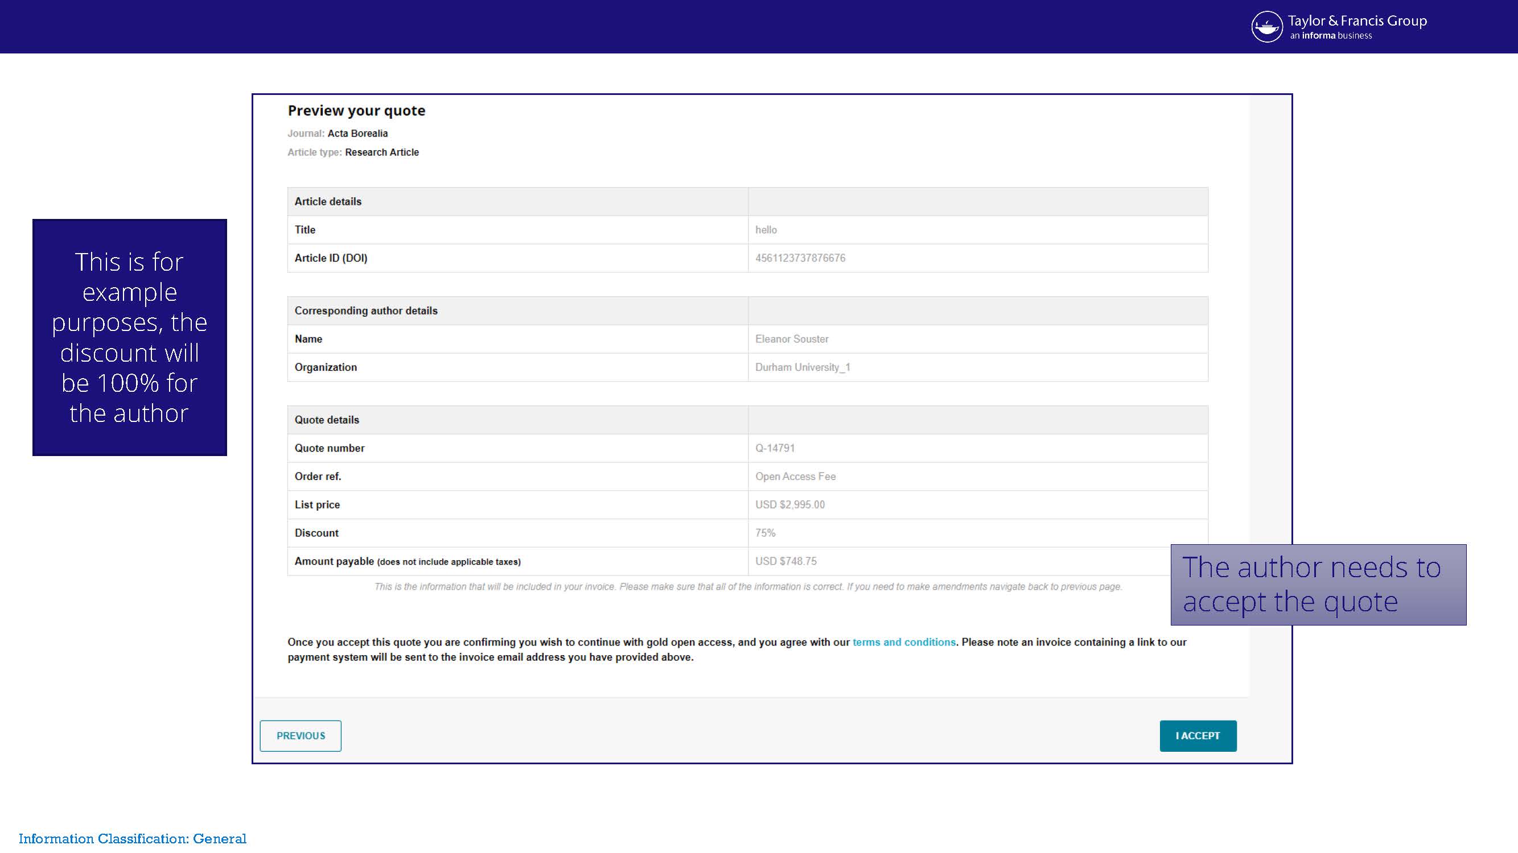Click the Quote details section header
The image size is (1518, 853).
click(x=327, y=420)
